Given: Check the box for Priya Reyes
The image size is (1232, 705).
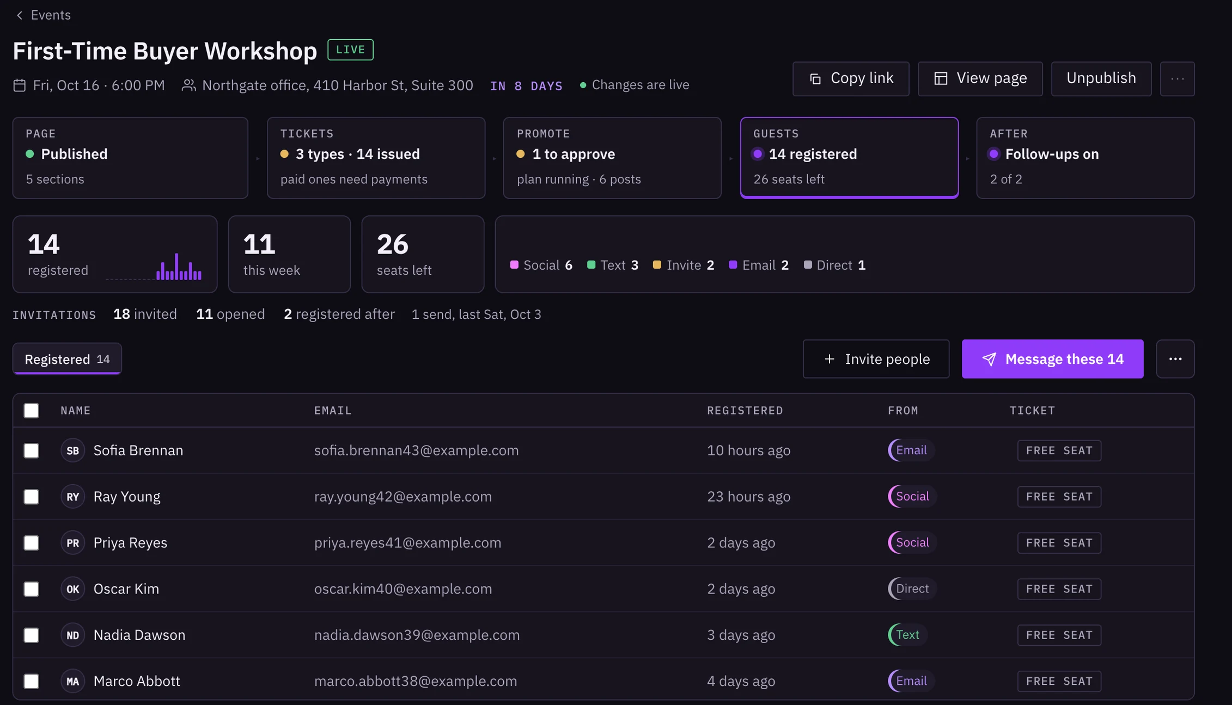Looking at the screenshot, I should tap(31, 543).
